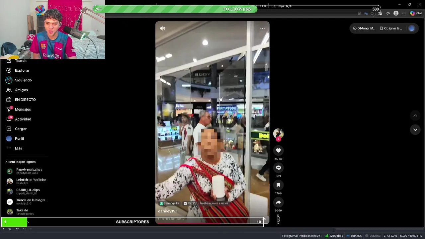This screenshot has height=239, width=425.
Task: Open Mensajes in the sidebar
Action: [x=23, y=109]
